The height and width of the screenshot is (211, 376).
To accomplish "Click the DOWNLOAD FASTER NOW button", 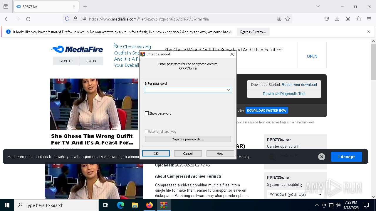I will 267,110.
